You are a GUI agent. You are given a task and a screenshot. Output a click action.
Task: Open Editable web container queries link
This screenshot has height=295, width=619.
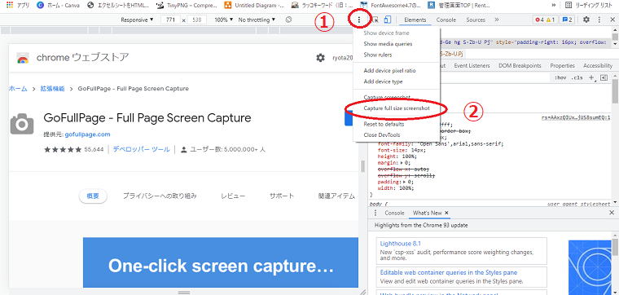tap(449, 272)
